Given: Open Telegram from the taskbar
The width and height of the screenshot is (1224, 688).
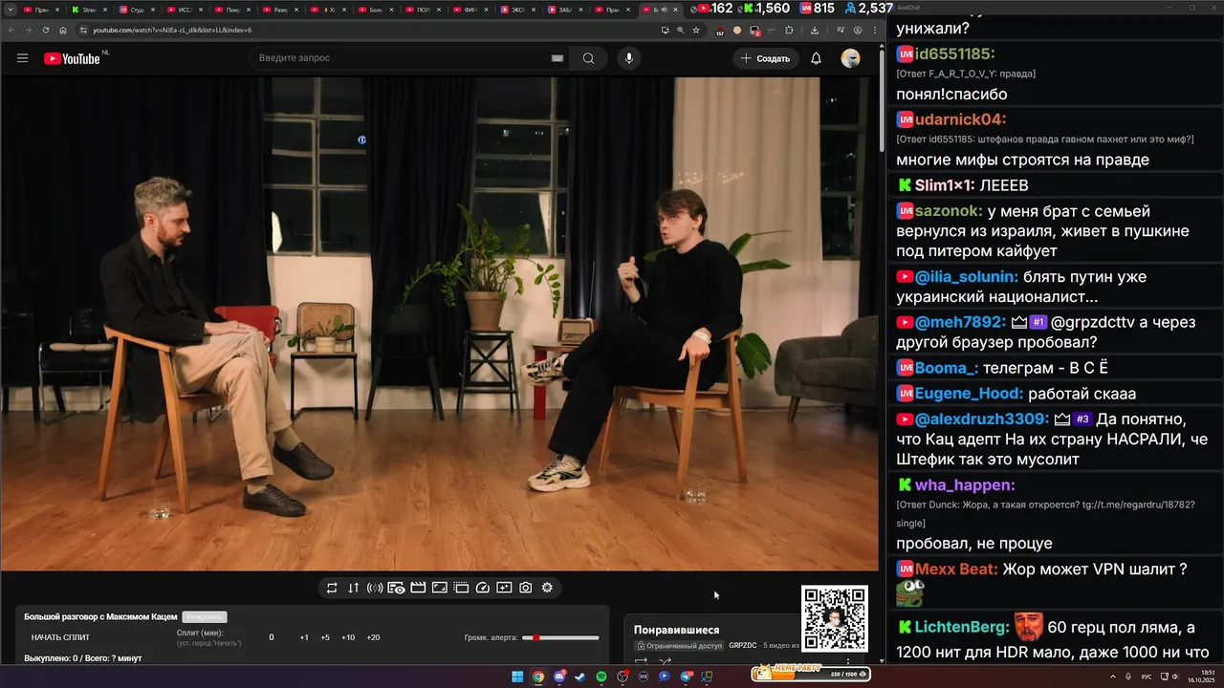Looking at the screenshot, I should pyautogui.click(x=686, y=677).
